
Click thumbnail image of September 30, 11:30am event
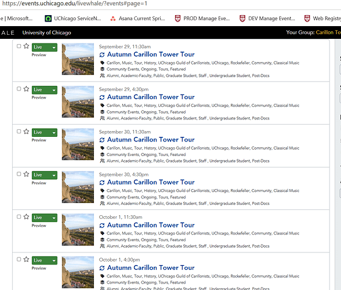point(78,144)
